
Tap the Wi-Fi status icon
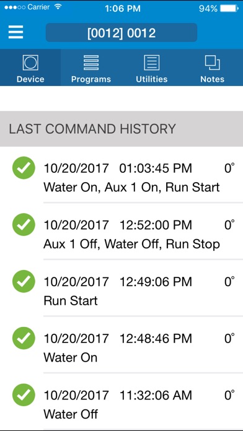coord(58,7)
